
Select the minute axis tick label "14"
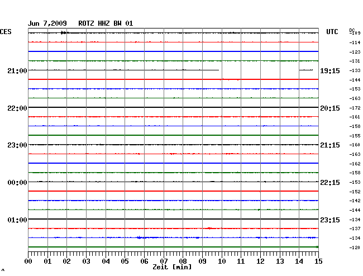pos(299,261)
